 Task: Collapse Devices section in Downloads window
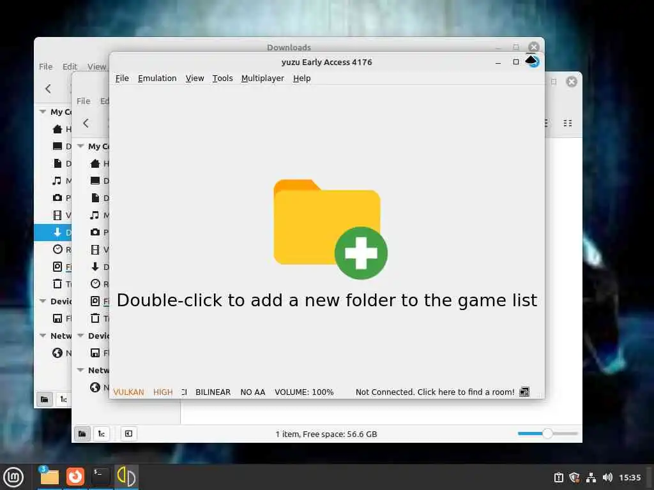pos(43,301)
